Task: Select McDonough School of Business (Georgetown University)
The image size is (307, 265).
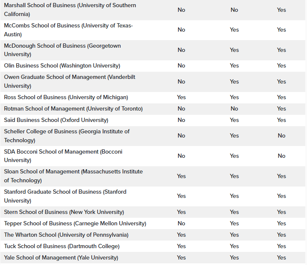Action: pyautogui.click(x=62, y=50)
